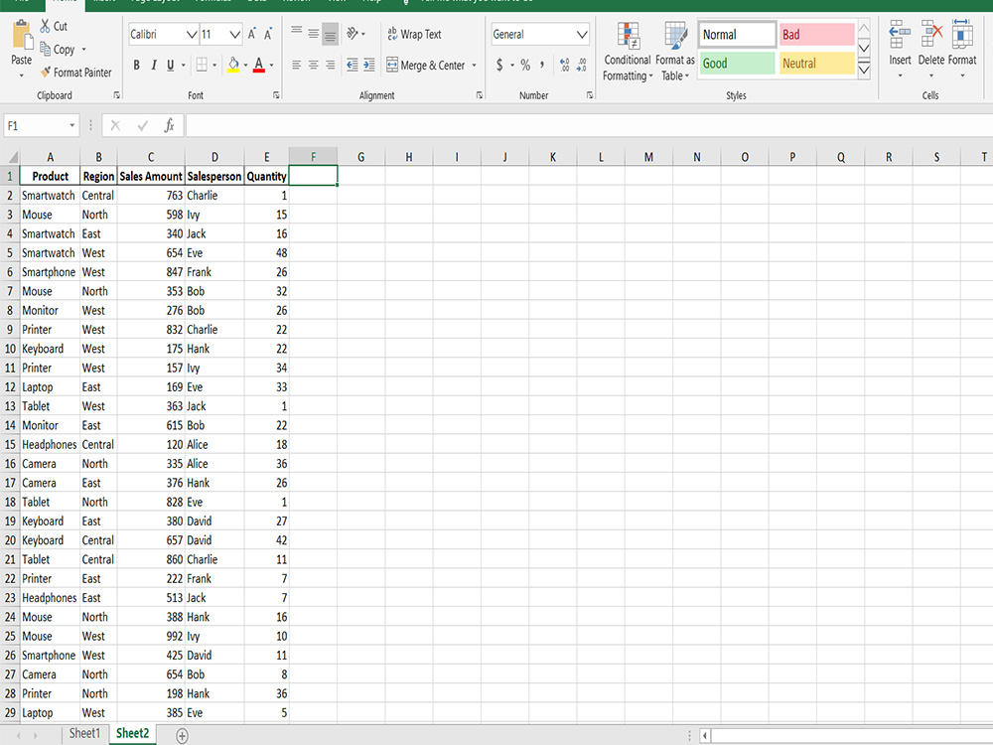Expand the cell styles gallery
Image resolution: width=993 pixels, height=745 pixels.
(864, 71)
